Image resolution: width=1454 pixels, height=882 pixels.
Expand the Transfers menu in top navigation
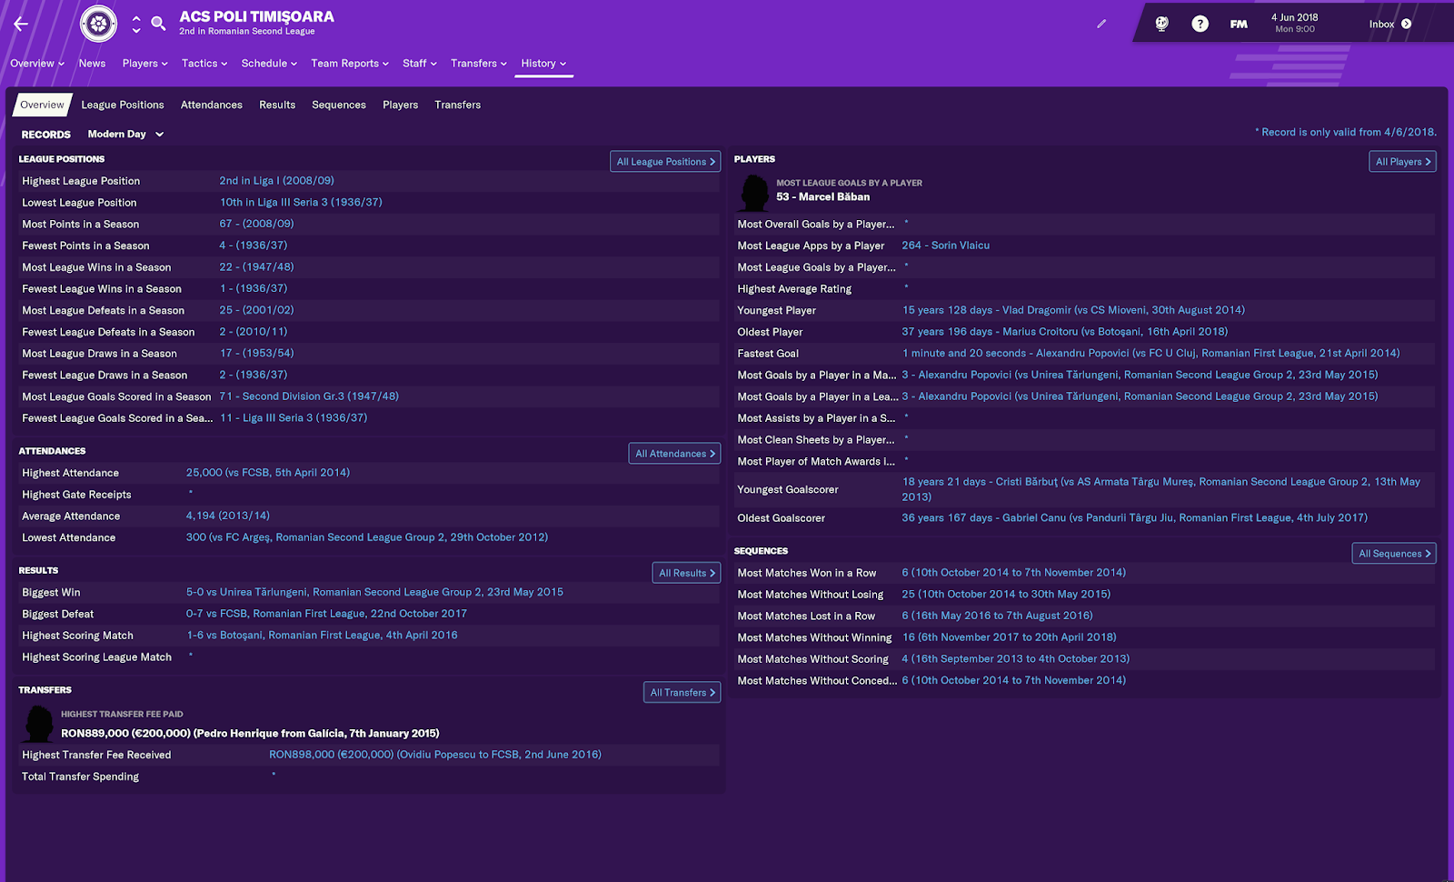click(x=479, y=64)
